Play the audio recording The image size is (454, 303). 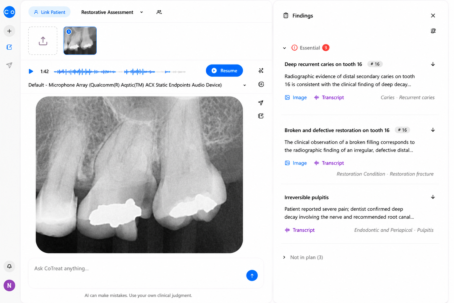(31, 71)
